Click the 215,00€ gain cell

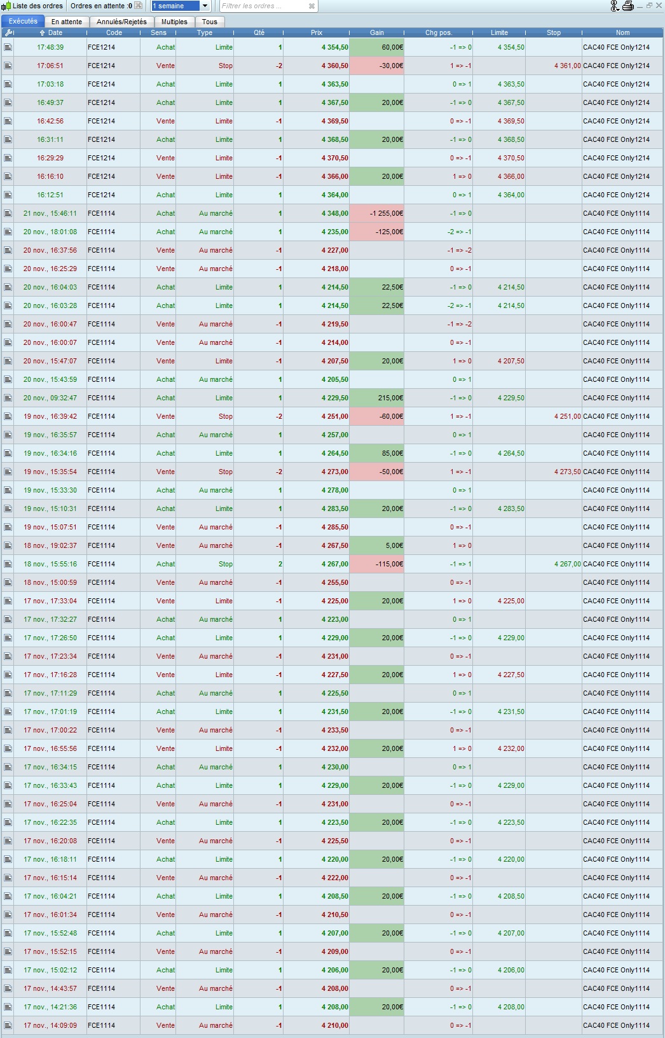point(377,398)
